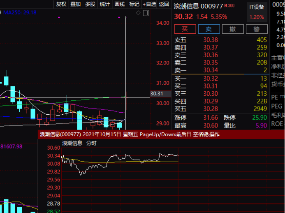285x213 pixels.
Task: Click the 返回 back button
Action: (x=164, y=4)
